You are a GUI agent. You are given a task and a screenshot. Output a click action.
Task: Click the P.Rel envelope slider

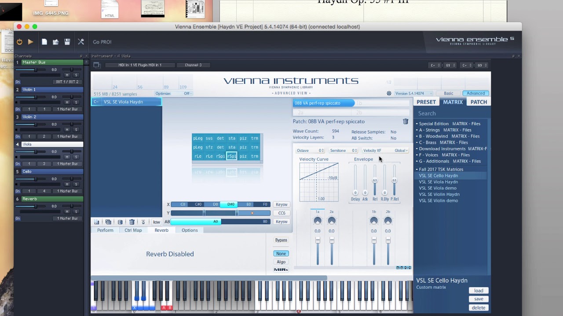click(x=394, y=180)
